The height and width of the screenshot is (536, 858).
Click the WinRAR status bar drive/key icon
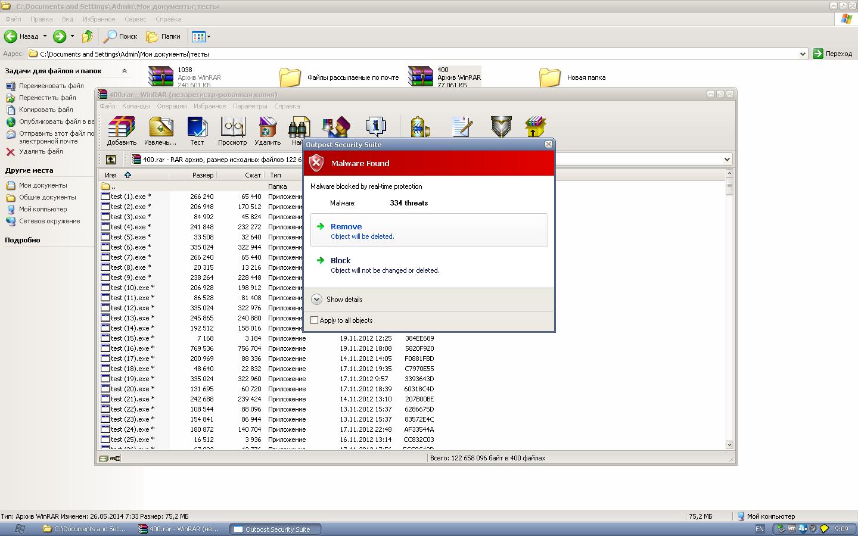click(x=110, y=458)
